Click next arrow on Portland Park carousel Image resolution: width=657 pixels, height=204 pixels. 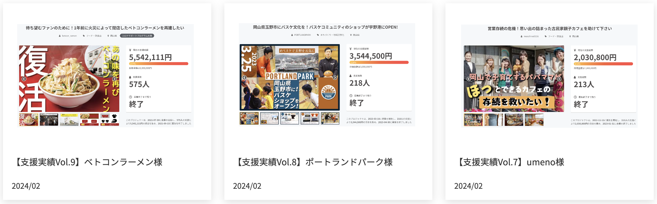(335, 78)
